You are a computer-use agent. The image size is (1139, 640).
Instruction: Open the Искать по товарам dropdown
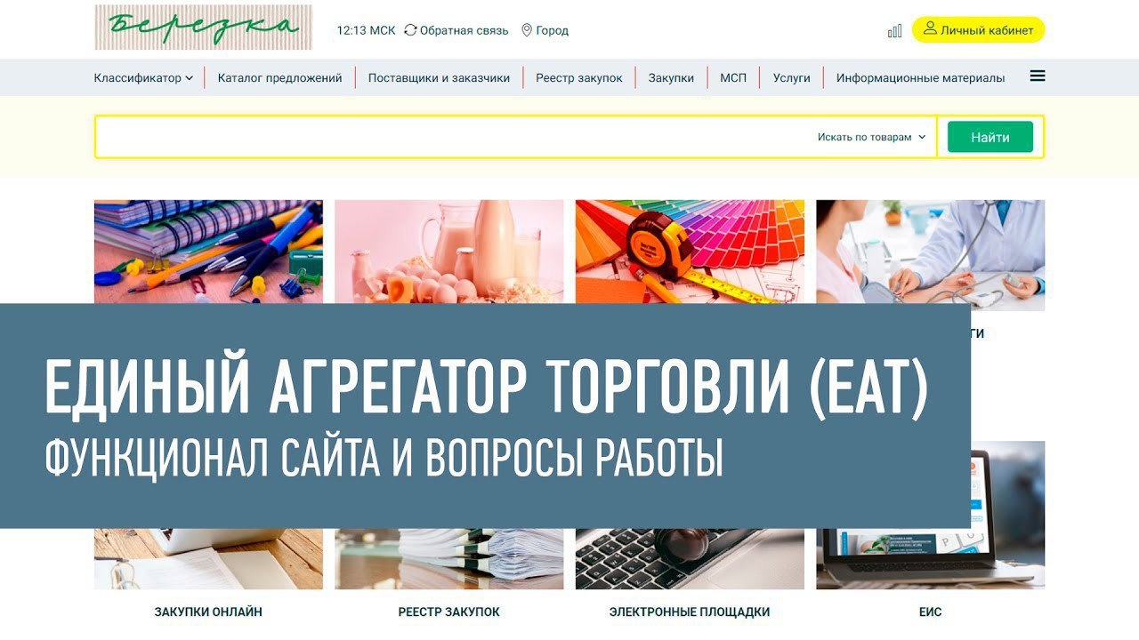tap(872, 137)
